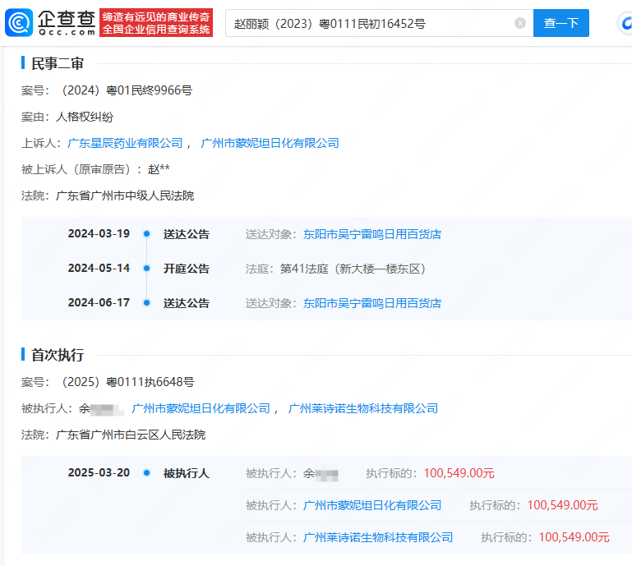Image resolution: width=632 pixels, height=566 pixels.
Task: Click 送达公告 label on 2024-06-17 row
Action: pos(187,303)
